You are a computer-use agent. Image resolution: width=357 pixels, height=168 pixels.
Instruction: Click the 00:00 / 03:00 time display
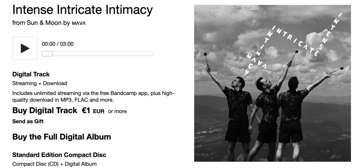coord(58,44)
